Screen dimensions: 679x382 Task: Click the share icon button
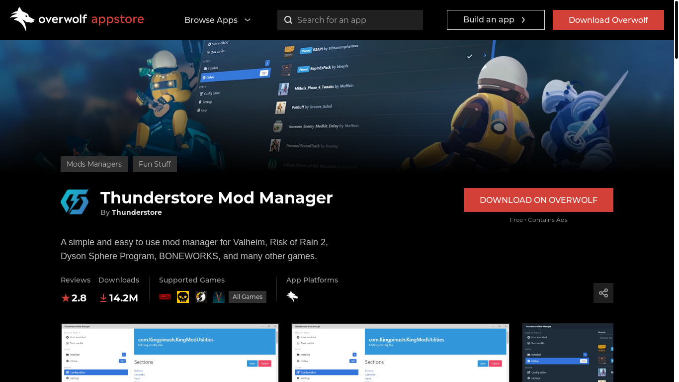tap(603, 293)
